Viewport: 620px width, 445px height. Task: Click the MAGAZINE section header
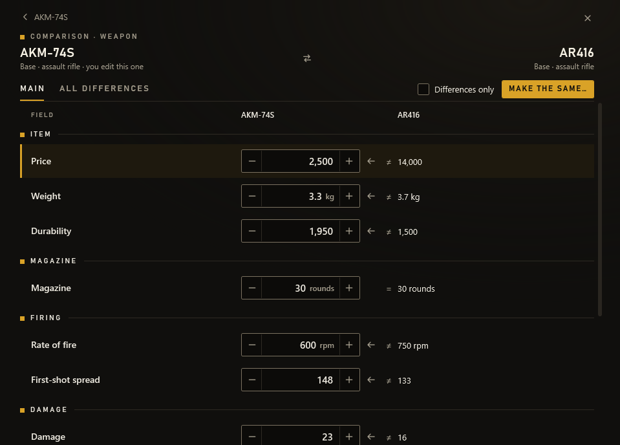(54, 261)
